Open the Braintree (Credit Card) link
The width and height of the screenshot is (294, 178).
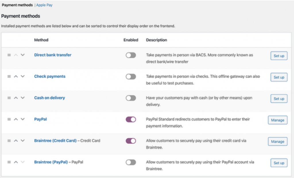tap(55, 141)
